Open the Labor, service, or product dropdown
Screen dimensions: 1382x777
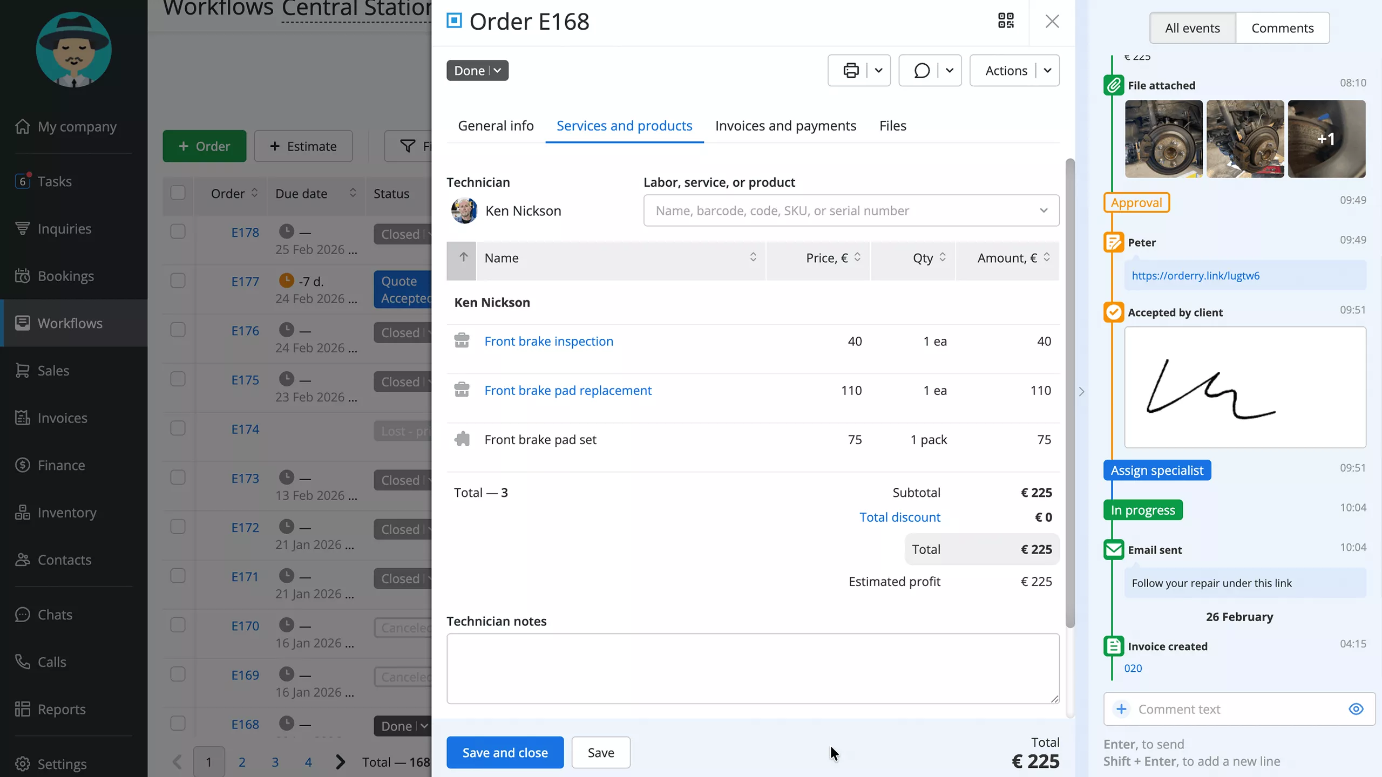(1044, 210)
